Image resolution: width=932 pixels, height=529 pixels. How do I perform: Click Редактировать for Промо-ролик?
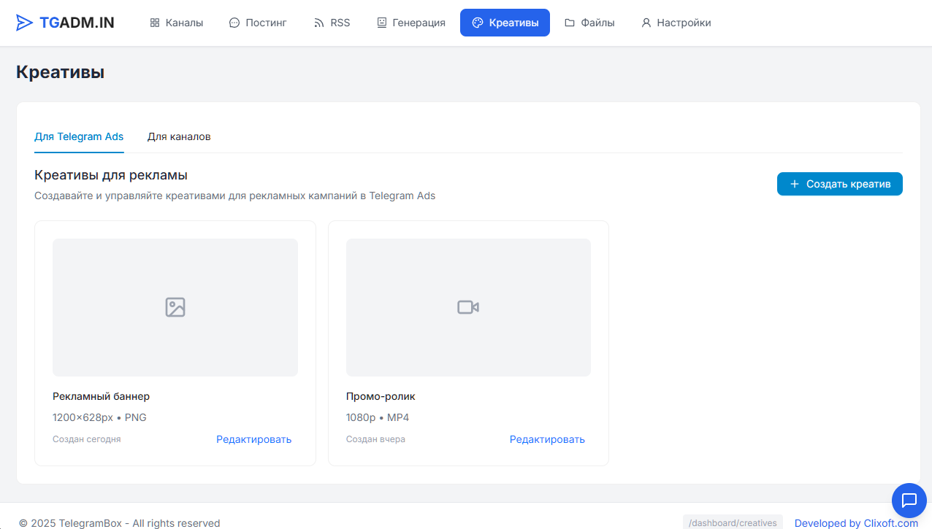(x=547, y=439)
